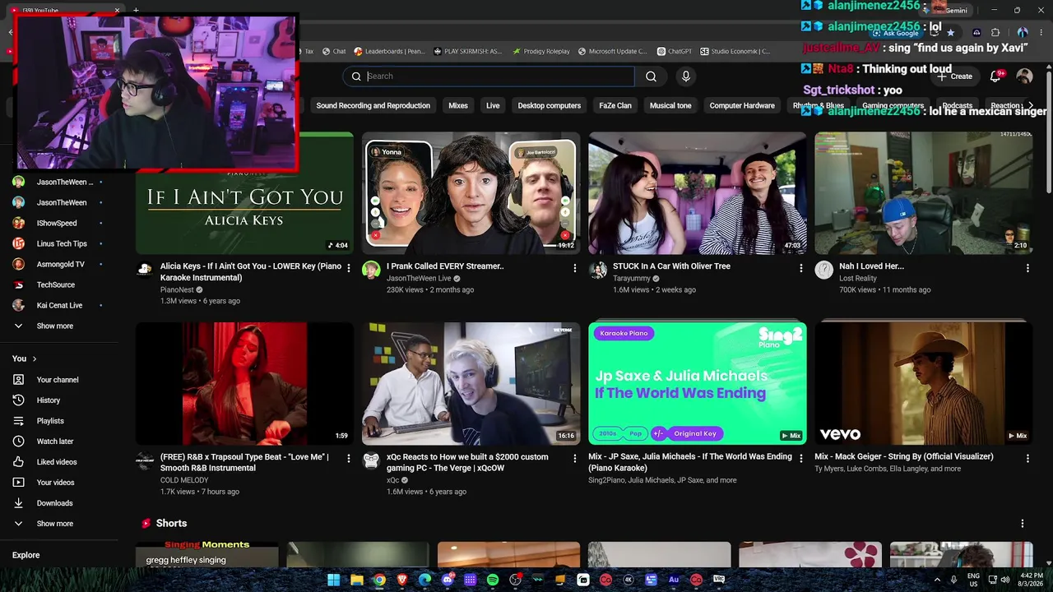Open Adobe Audition from taskbar
This screenshot has height=592, width=1053.
click(674, 580)
